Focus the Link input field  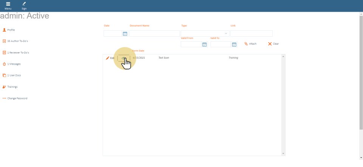tap(251, 34)
